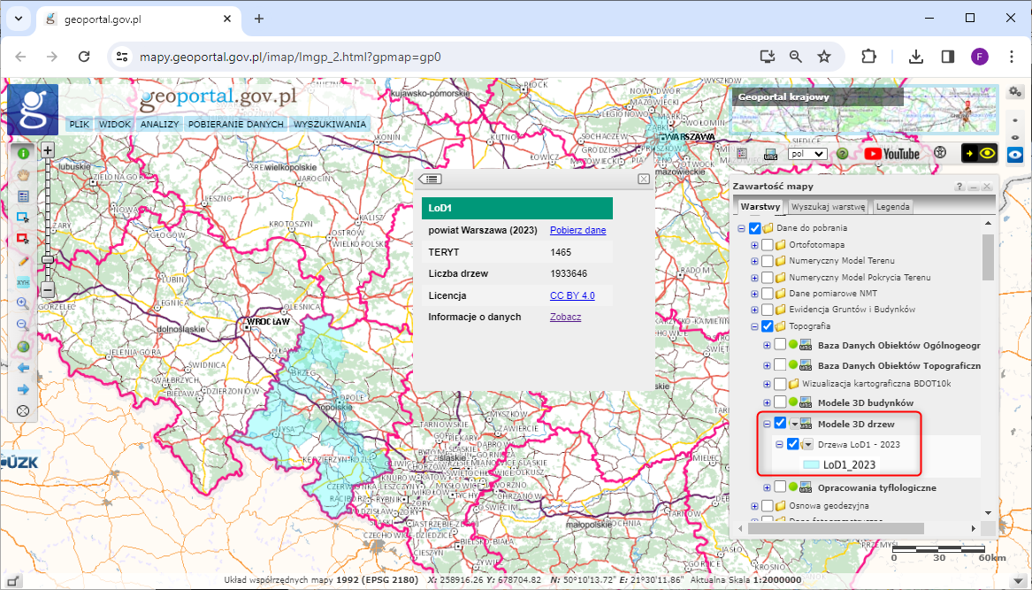Open the 'pol' language dropdown
1032x590 pixels.
point(806,153)
